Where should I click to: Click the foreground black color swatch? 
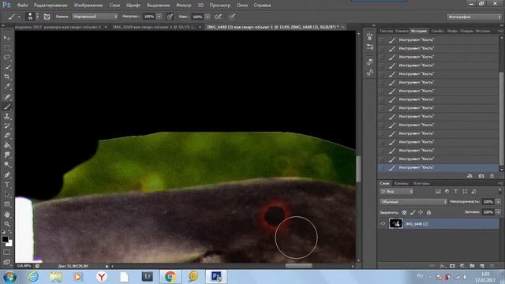(x=5, y=239)
